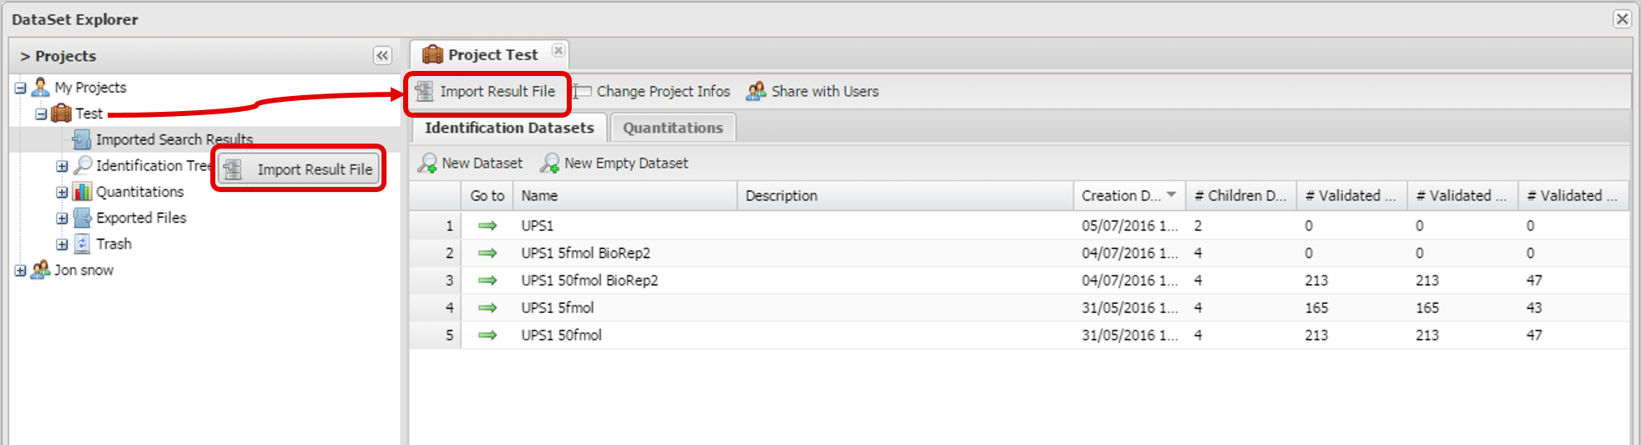This screenshot has width=1641, height=445.
Task: Click the Change Project Infos icon
Action: point(582,91)
